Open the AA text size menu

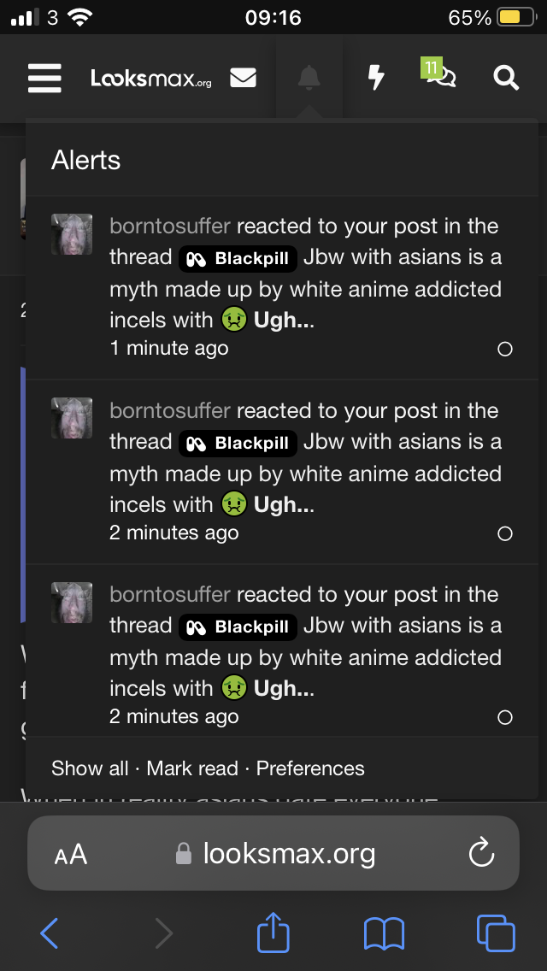(71, 854)
